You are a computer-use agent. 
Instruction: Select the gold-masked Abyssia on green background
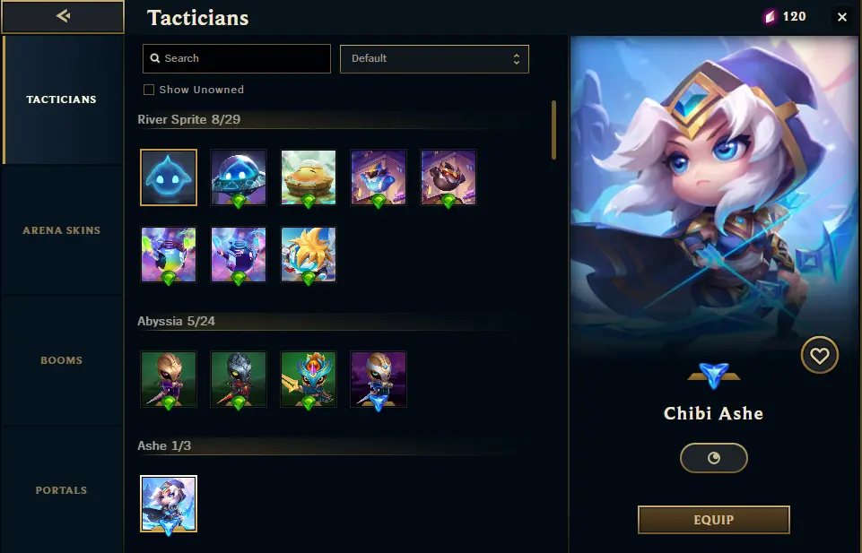(169, 379)
